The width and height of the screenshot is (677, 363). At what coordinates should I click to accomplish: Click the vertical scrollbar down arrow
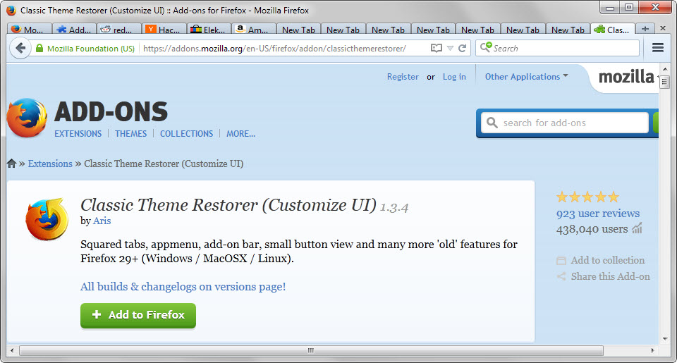coord(664,339)
